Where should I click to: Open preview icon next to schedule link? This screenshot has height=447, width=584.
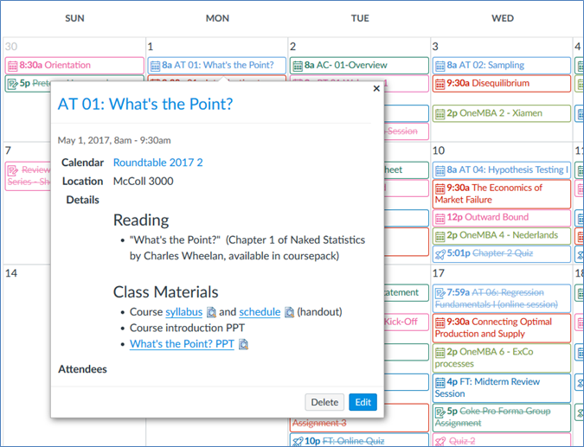[289, 312]
